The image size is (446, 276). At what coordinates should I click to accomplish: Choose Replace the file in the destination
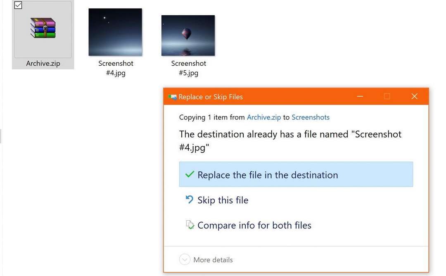coord(296,174)
